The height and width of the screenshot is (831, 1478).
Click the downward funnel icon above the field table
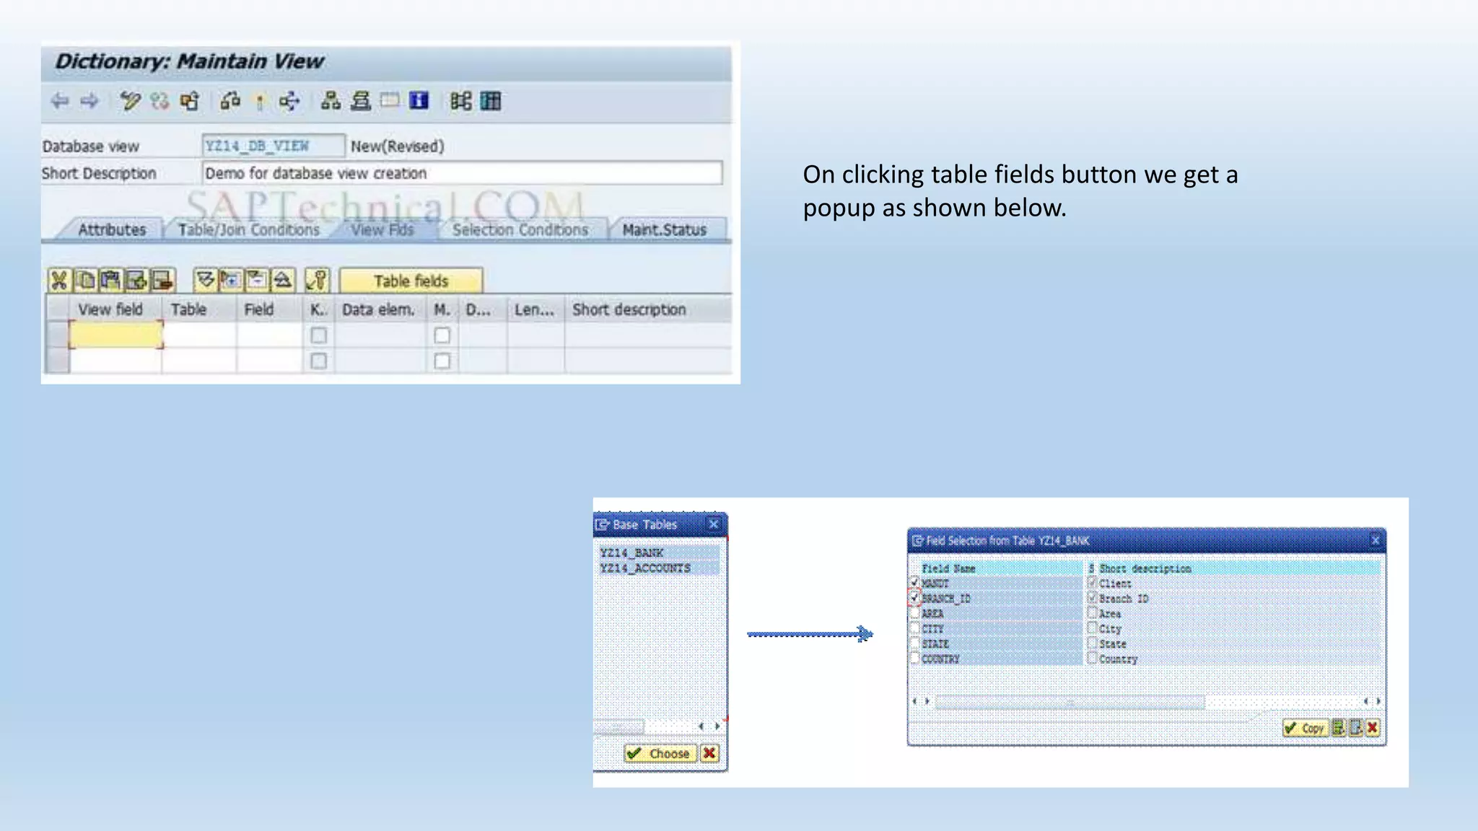pyautogui.click(x=206, y=280)
